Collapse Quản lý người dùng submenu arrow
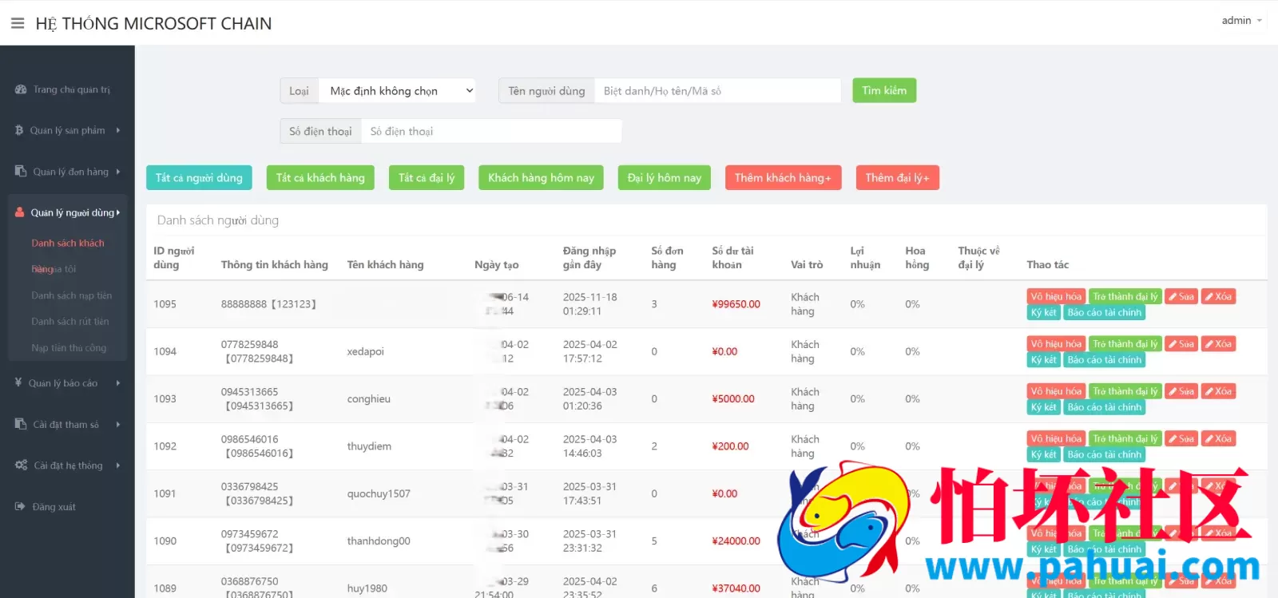 (118, 212)
